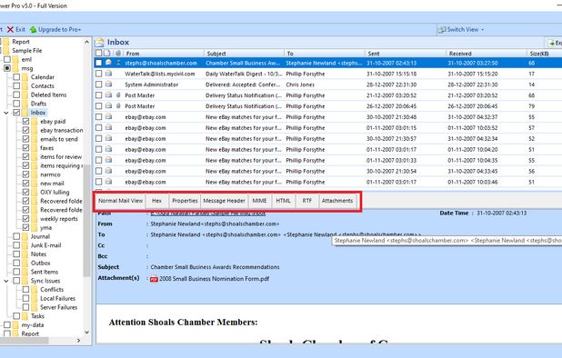Viewport: 562px width, 358px height.
Task: Toggle the Server Failures checkbox
Action: point(25,307)
